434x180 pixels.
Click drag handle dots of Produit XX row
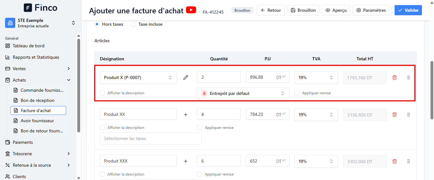point(409,115)
